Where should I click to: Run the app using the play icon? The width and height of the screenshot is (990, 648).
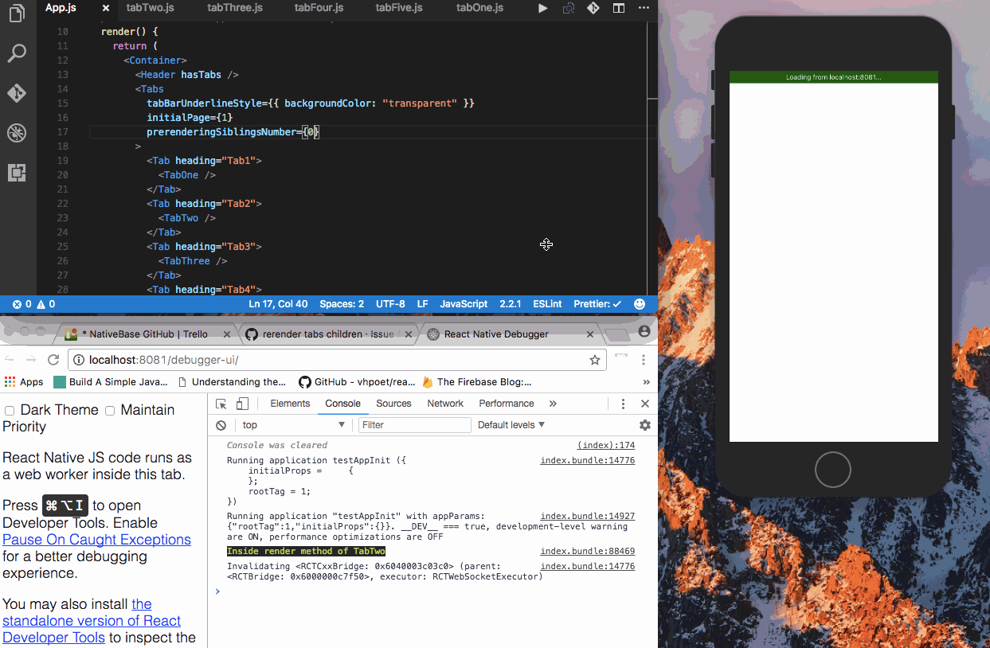point(542,8)
